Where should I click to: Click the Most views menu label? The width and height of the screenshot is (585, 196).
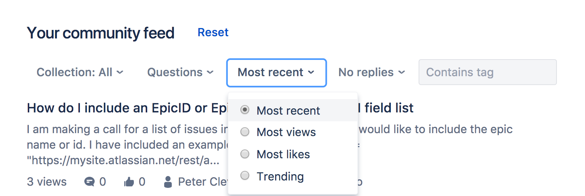[286, 132]
